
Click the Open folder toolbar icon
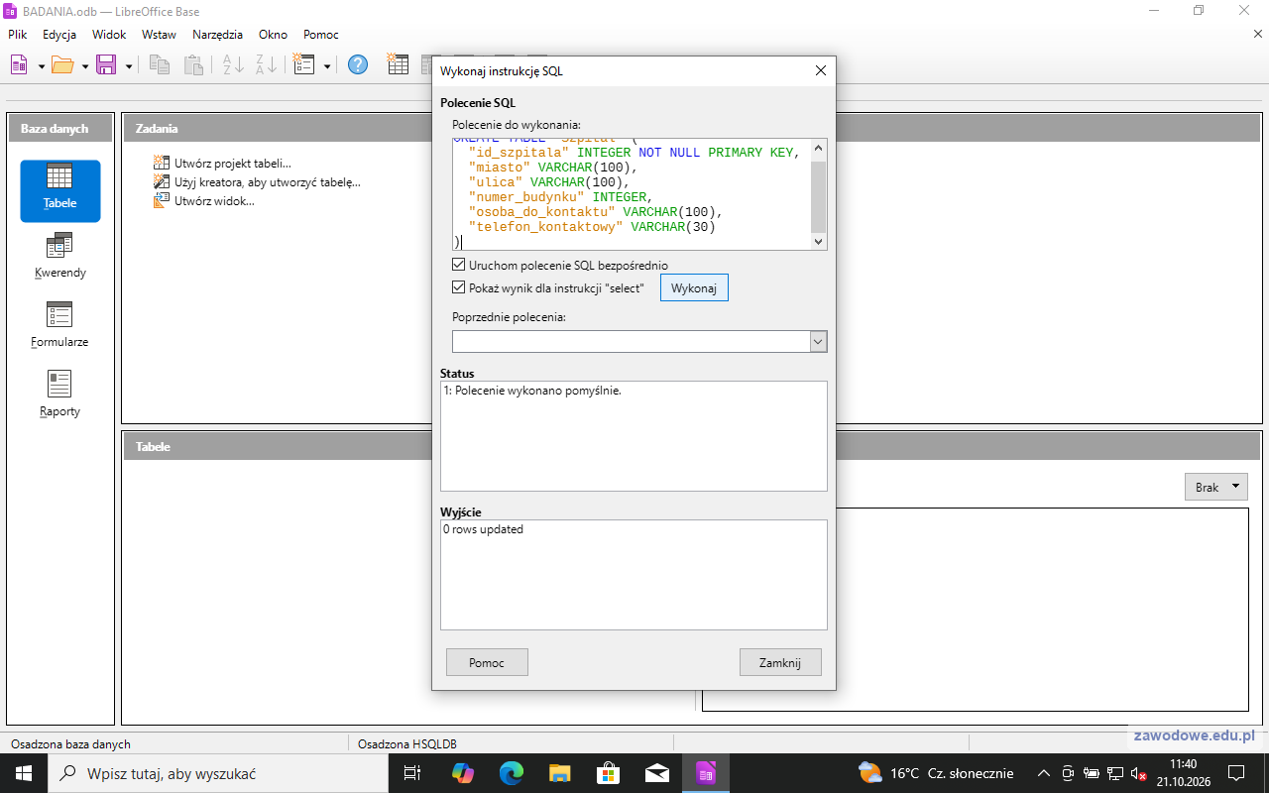click(x=62, y=64)
